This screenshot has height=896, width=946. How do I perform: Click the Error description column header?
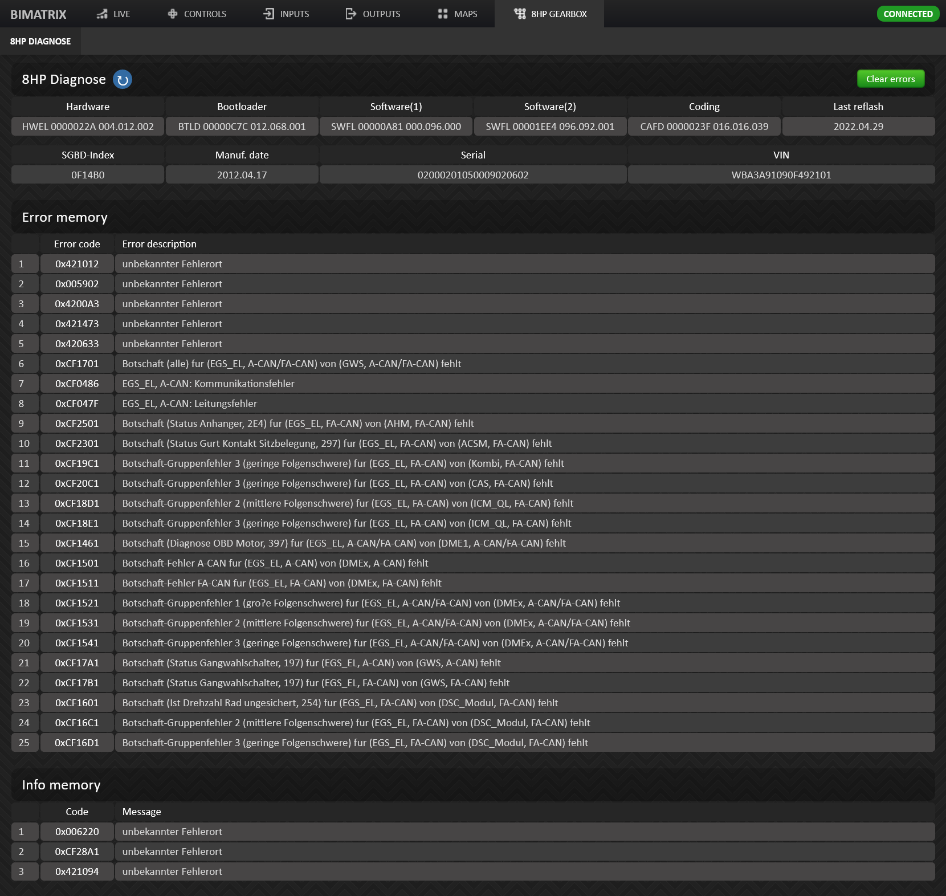click(x=159, y=244)
